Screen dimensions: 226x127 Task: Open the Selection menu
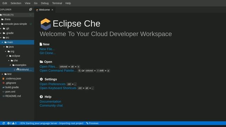pyautogui.click(x=16, y=3)
